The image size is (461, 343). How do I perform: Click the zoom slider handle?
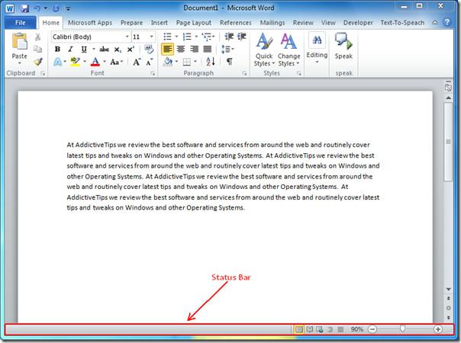pos(401,329)
